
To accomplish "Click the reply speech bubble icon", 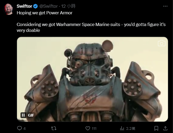I will [19, 128].
